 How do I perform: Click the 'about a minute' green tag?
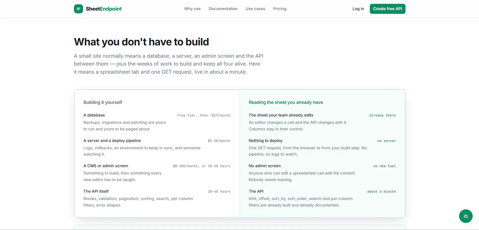pos(382,192)
